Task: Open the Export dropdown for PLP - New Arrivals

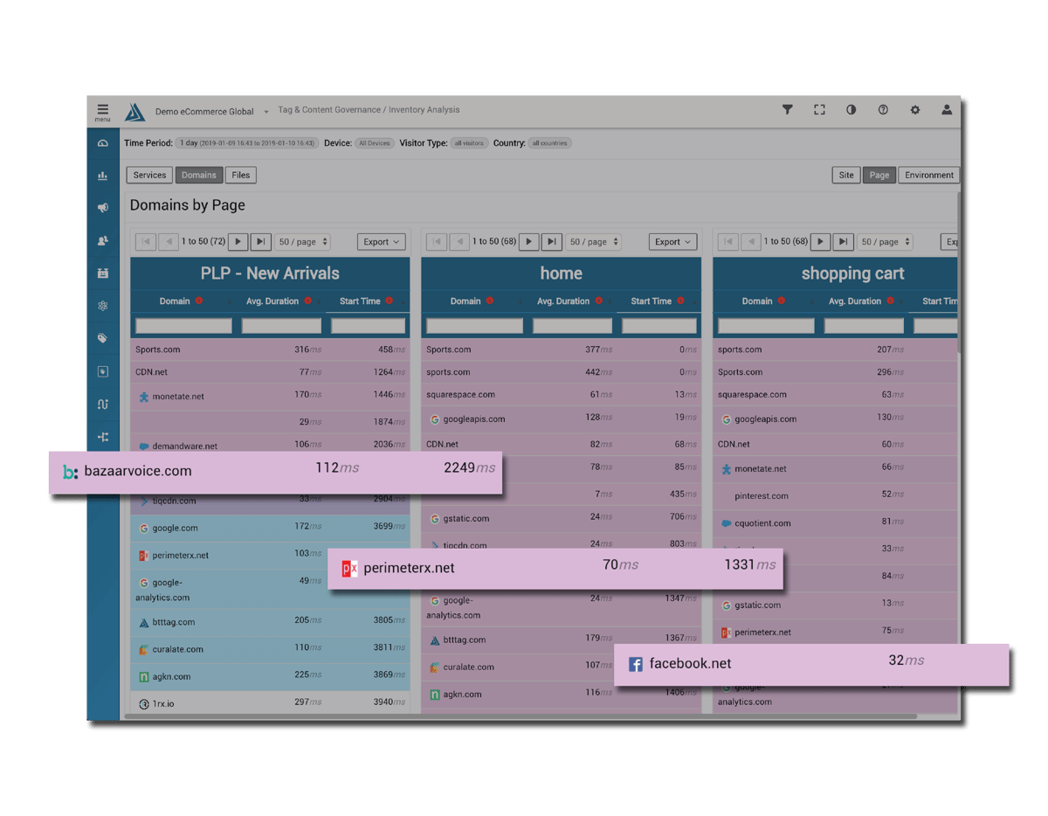Action: [x=381, y=241]
